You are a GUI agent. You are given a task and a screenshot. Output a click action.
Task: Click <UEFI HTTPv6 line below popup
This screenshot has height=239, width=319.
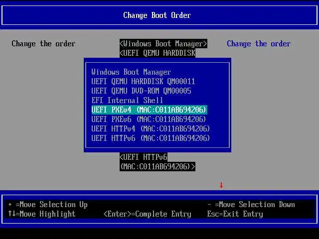click(x=144, y=157)
